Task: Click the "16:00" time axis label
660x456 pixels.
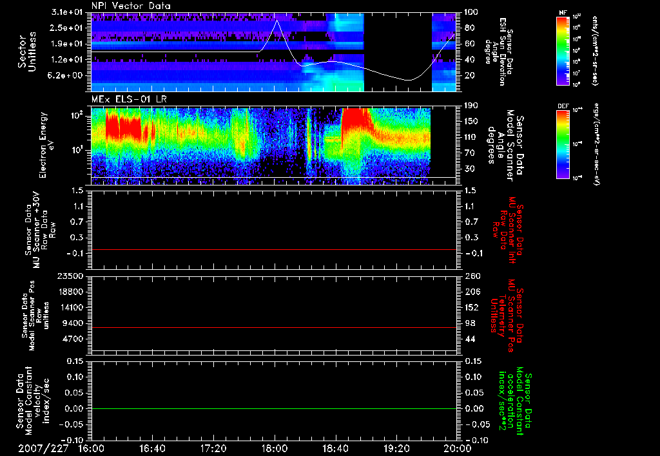Action: click(x=92, y=448)
